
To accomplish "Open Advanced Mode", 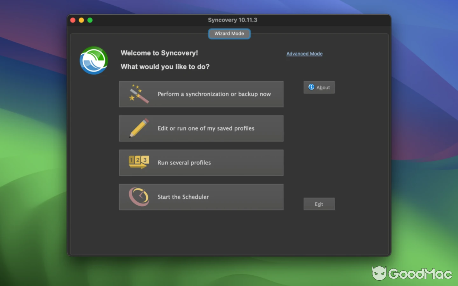I will point(304,54).
